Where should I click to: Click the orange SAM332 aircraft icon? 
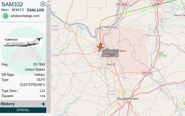pyautogui.click(x=100, y=47)
